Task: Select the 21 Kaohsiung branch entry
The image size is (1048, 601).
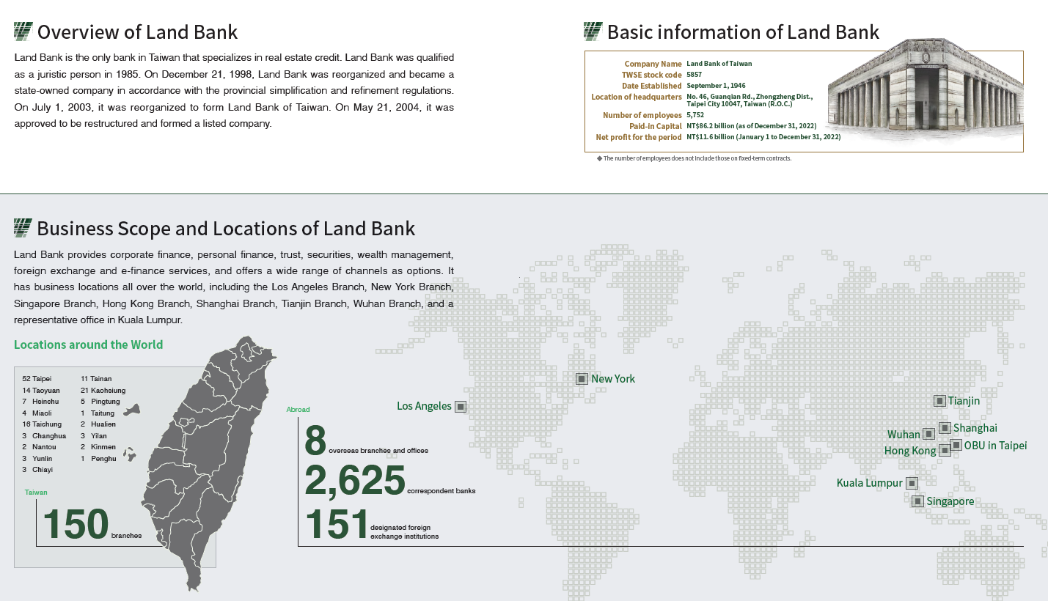Action: [x=103, y=391]
